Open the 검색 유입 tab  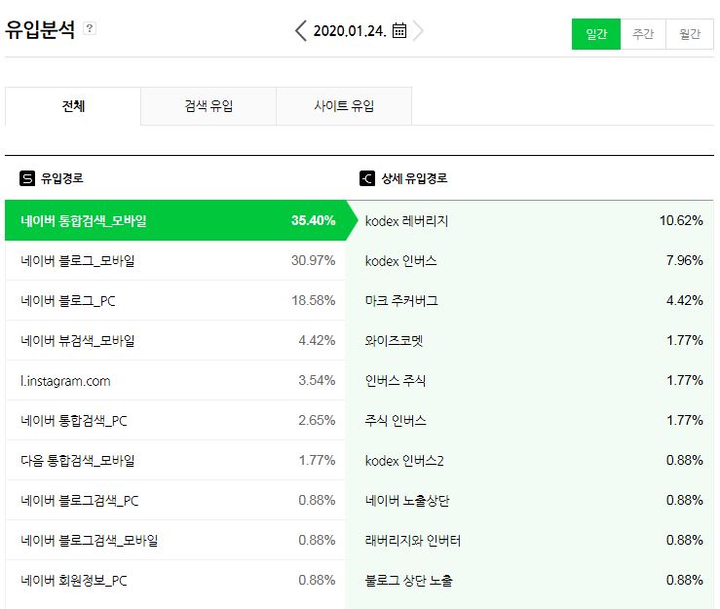(208, 106)
